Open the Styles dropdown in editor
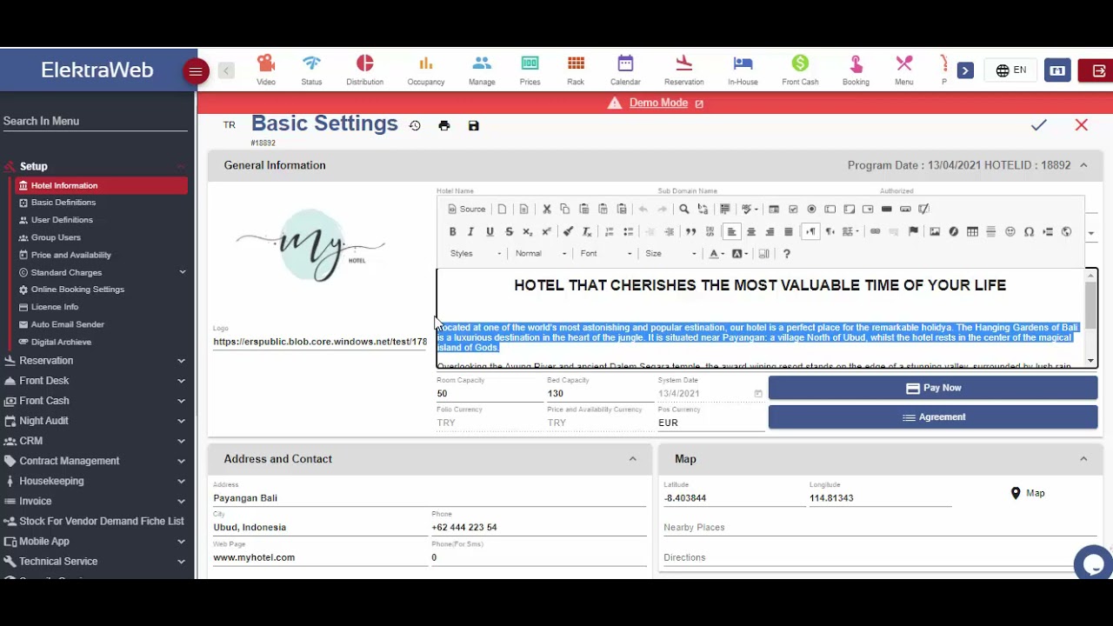Screen dimensions: 1113x626 476,254
